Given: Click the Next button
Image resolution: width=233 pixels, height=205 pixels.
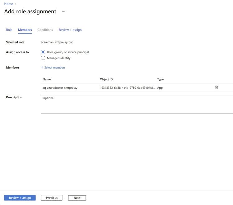Looking at the screenshot, I should pos(77,198).
